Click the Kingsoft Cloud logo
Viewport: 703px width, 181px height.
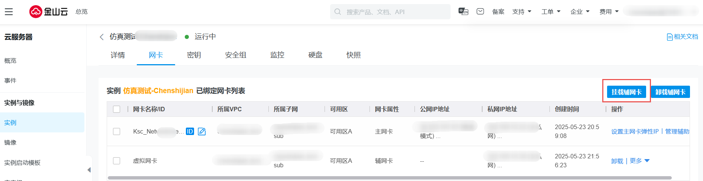tap(49, 12)
